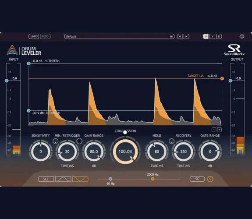Viewport: 252px width, 219px height.
Task: Click the Sensitivity knob
Action: point(41,152)
